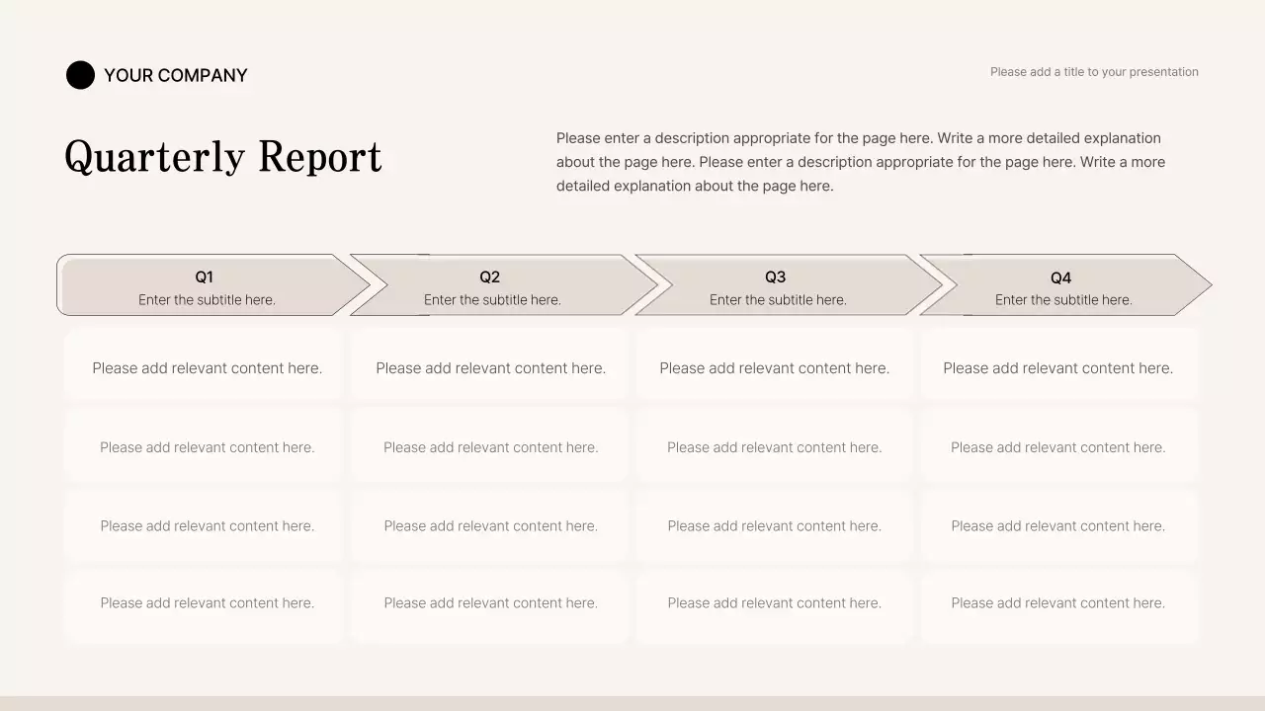Image resolution: width=1265 pixels, height=711 pixels.
Task: Click the YOUR COMPANY label
Action: coord(175,75)
